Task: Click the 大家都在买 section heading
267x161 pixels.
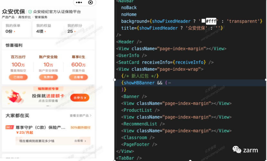Action: [x=17, y=115]
